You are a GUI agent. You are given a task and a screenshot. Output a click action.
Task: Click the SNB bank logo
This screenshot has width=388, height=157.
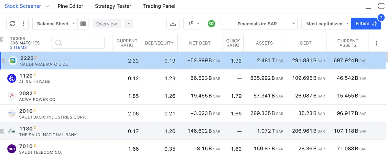tap(12, 131)
